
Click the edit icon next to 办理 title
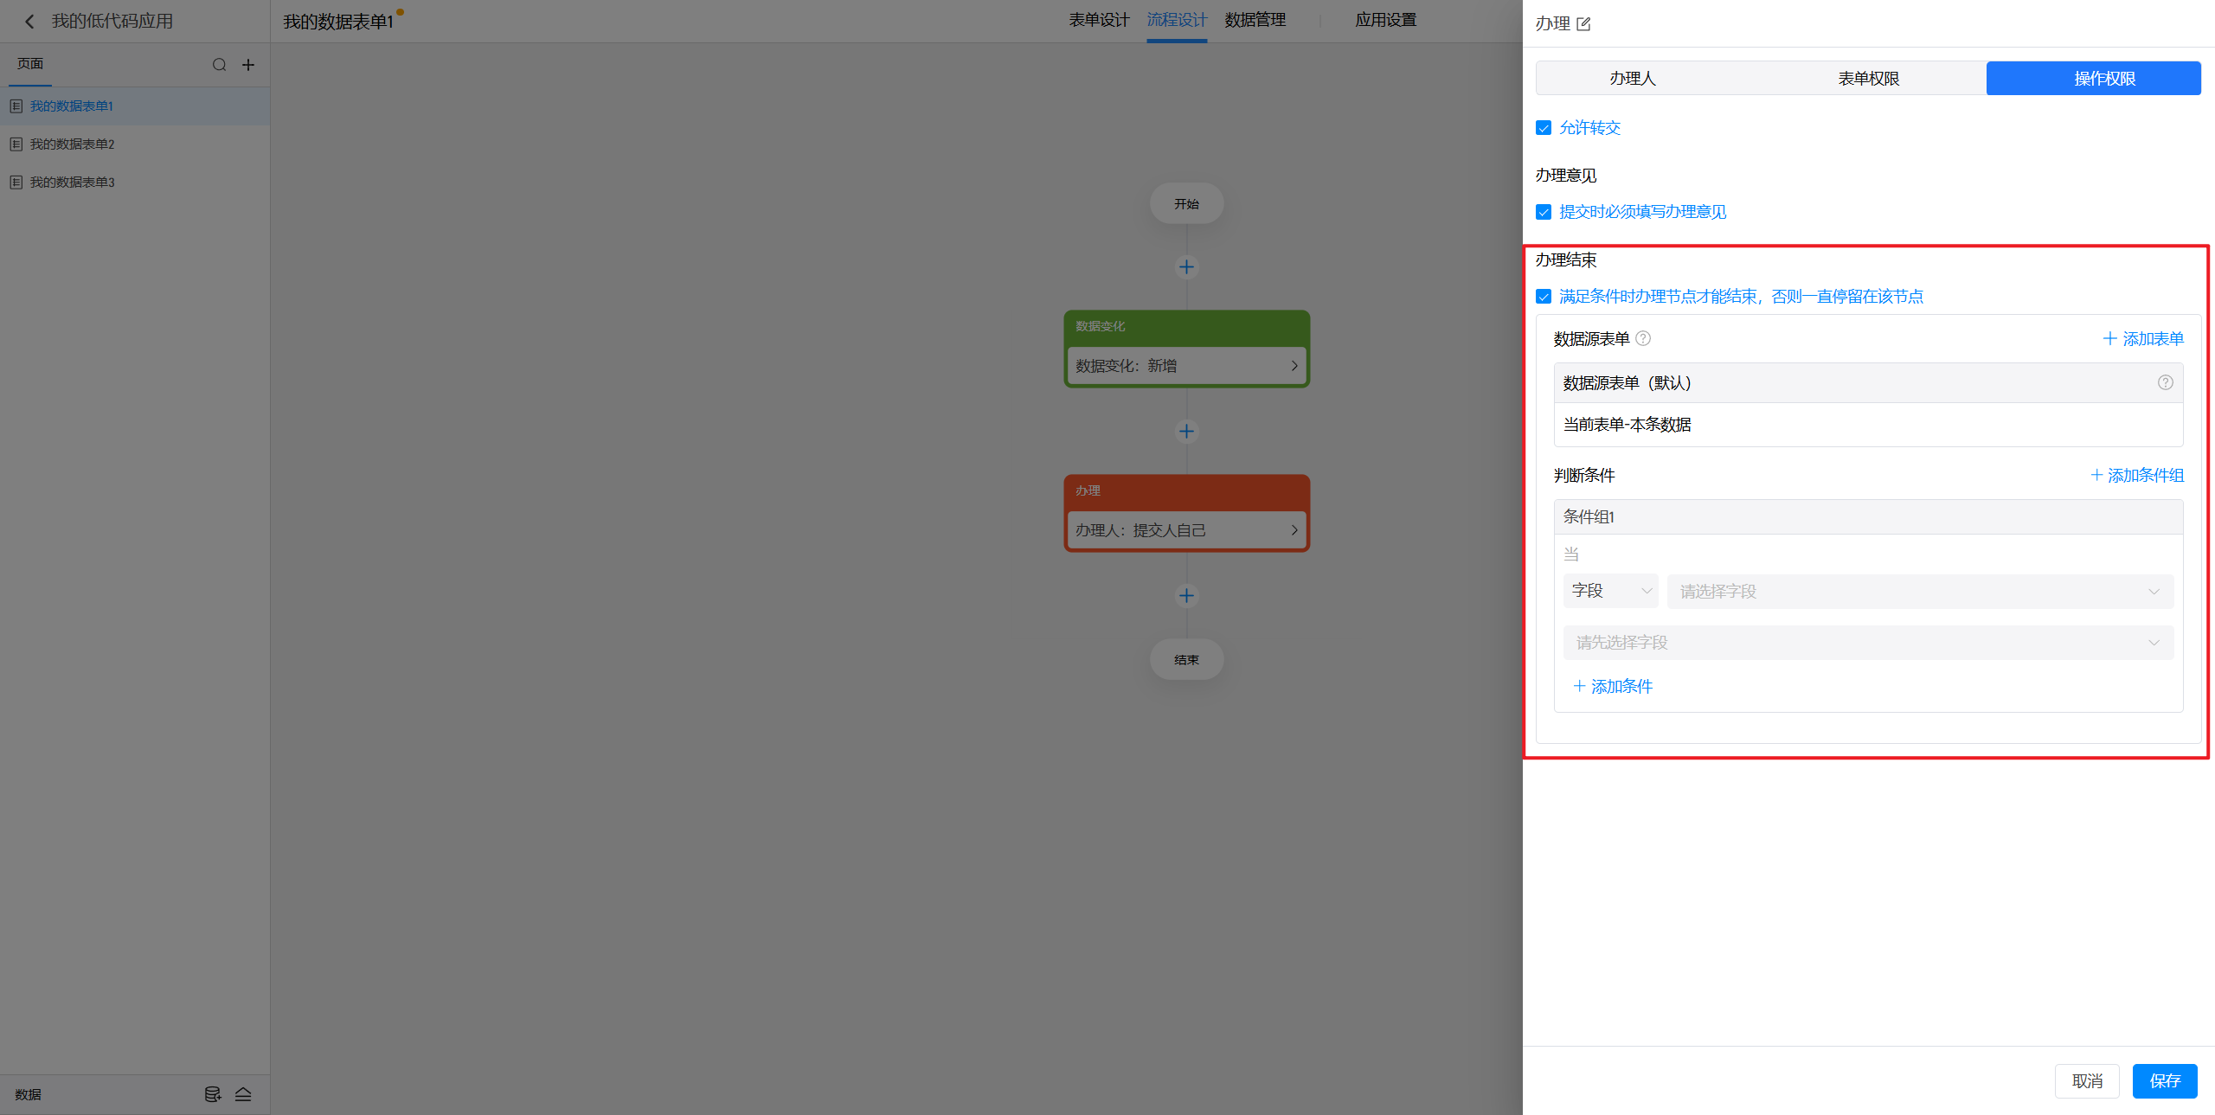point(1583,24)
